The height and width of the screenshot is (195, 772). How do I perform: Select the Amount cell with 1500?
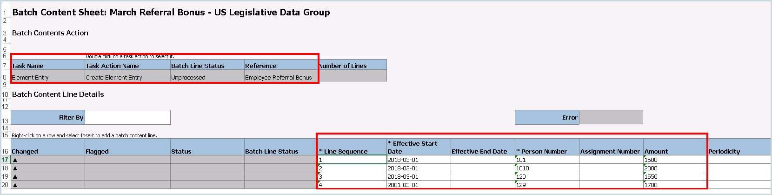point(675,160)
